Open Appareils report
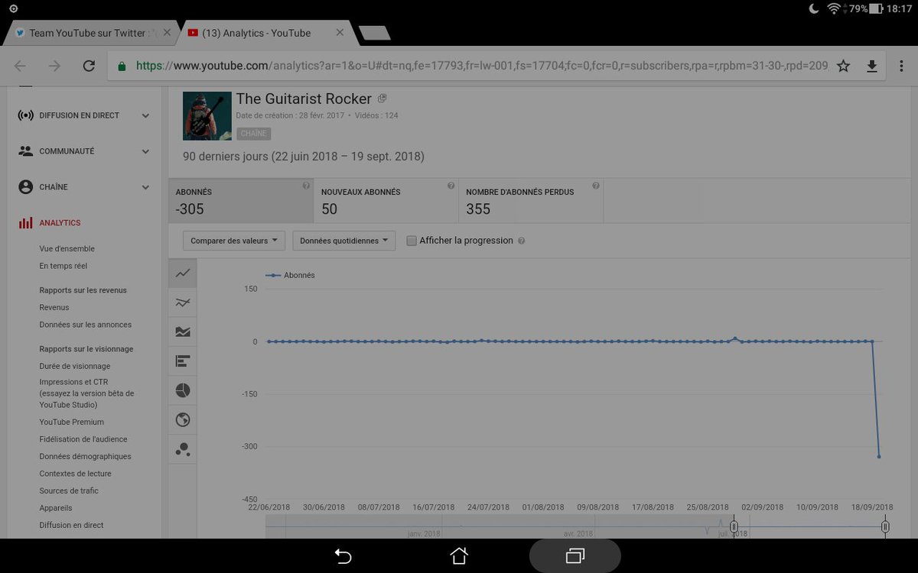 point(56,508)
